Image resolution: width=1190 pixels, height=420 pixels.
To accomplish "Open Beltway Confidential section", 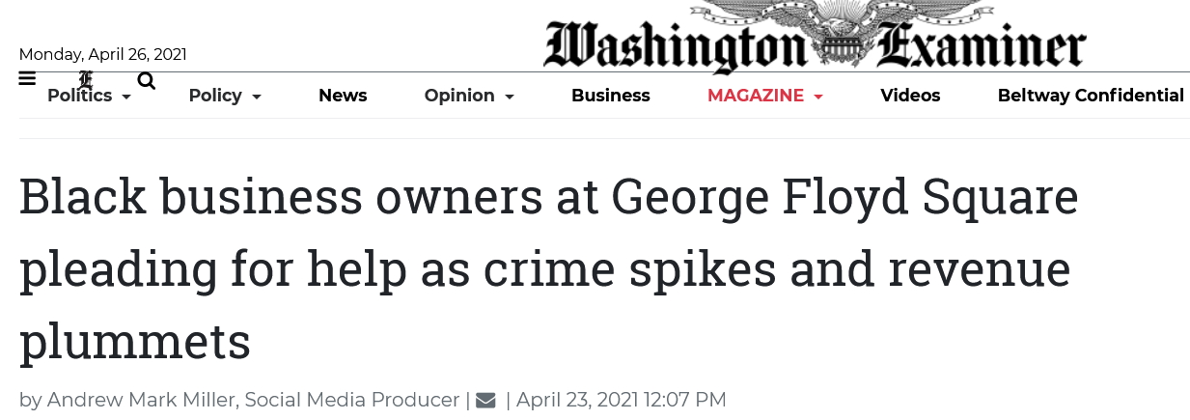I will (1091, 96).
